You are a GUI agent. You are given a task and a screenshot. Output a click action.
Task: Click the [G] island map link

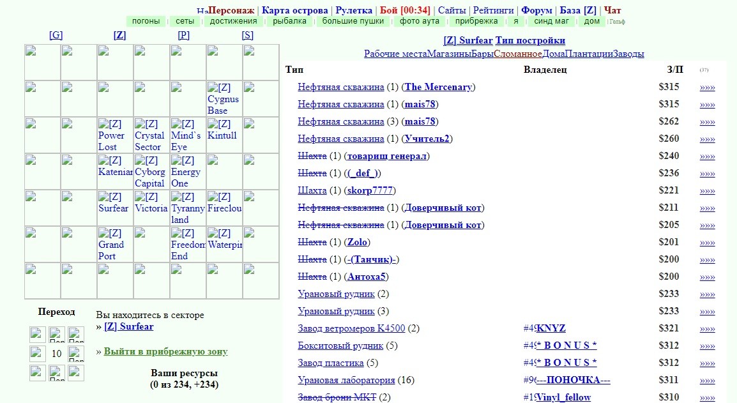tap(56, 35)
